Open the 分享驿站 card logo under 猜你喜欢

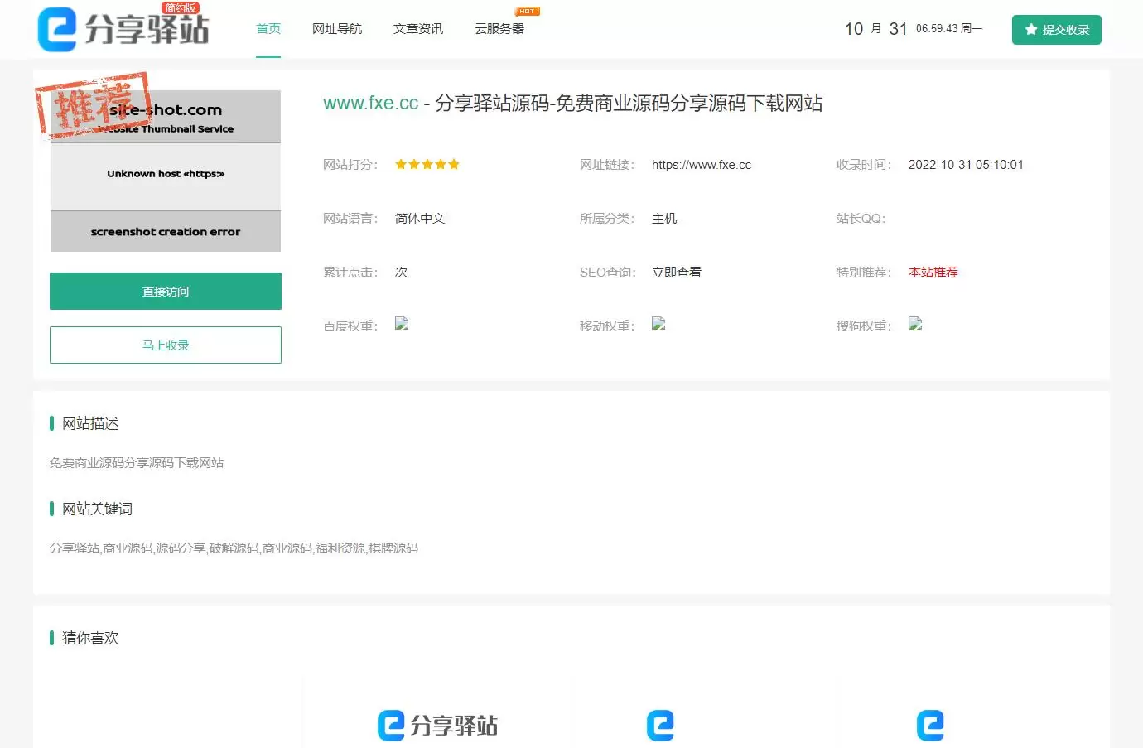point(438,726)
